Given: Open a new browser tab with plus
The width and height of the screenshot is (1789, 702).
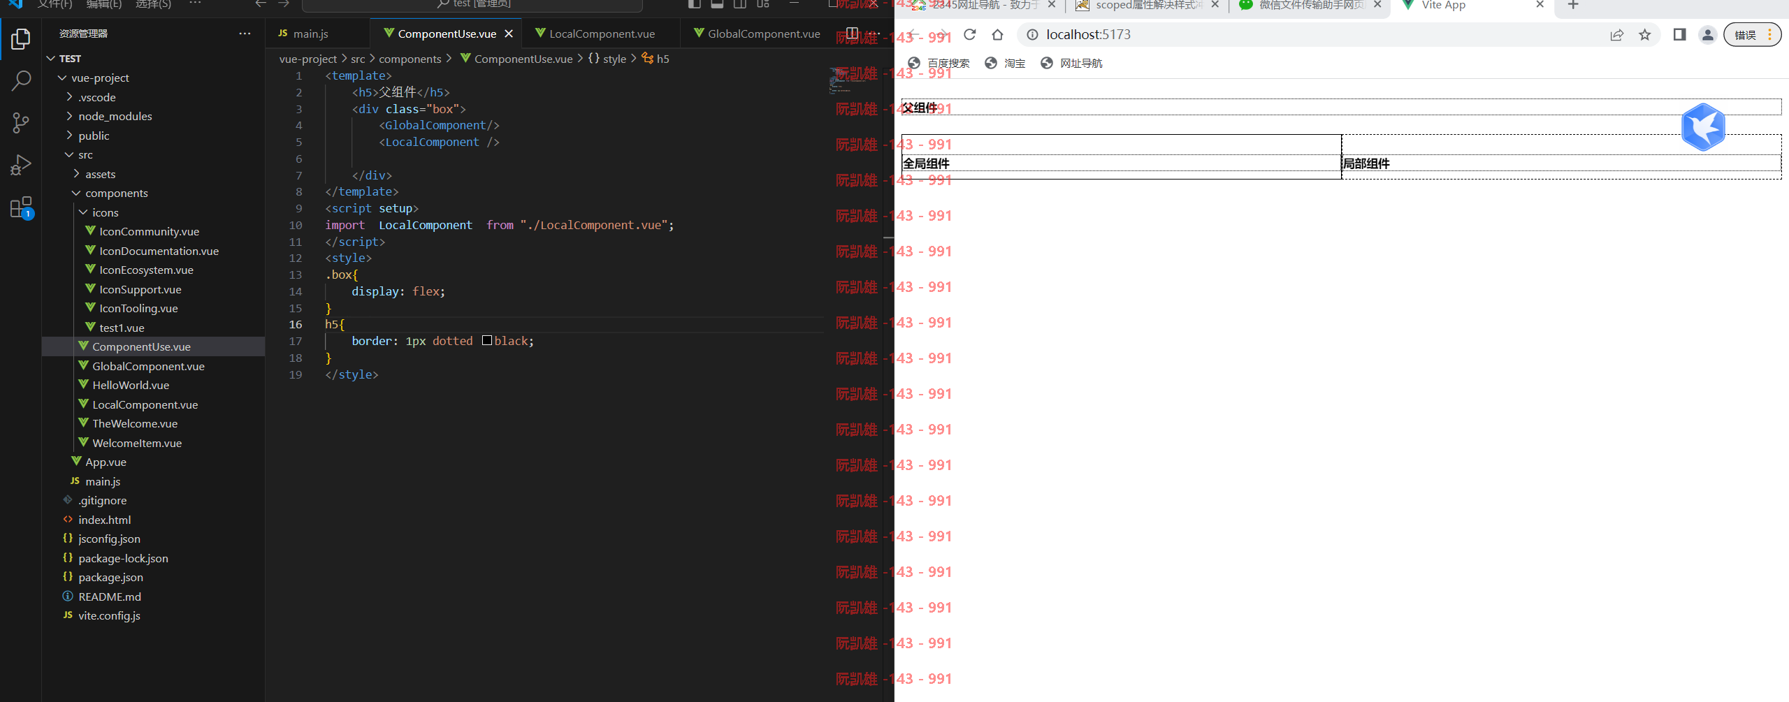Looking at the screenshot, I should [1573, 5].
